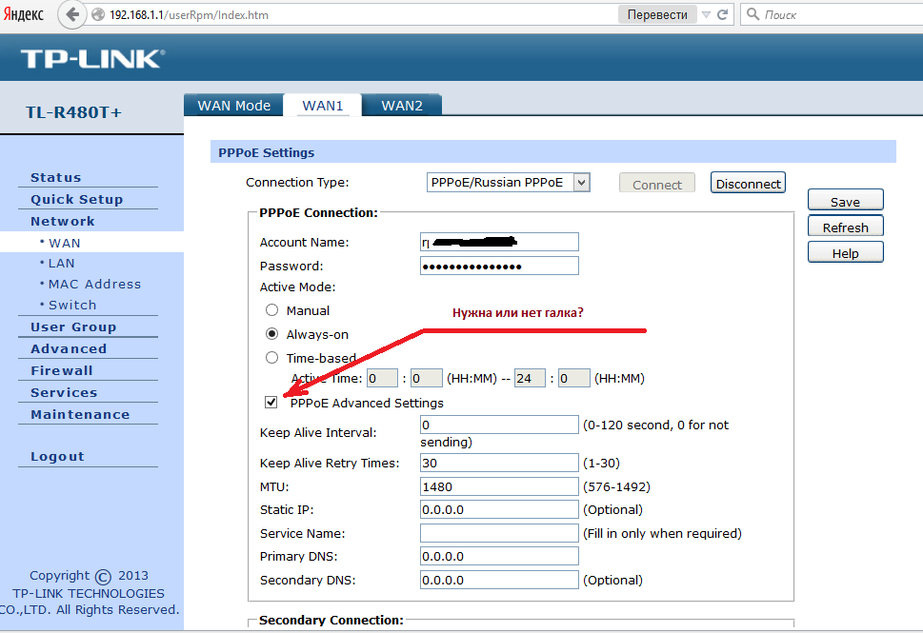Switch to the WAN Mode tab
This screenshot has width=923, height=633.
(x=233, y=106)
